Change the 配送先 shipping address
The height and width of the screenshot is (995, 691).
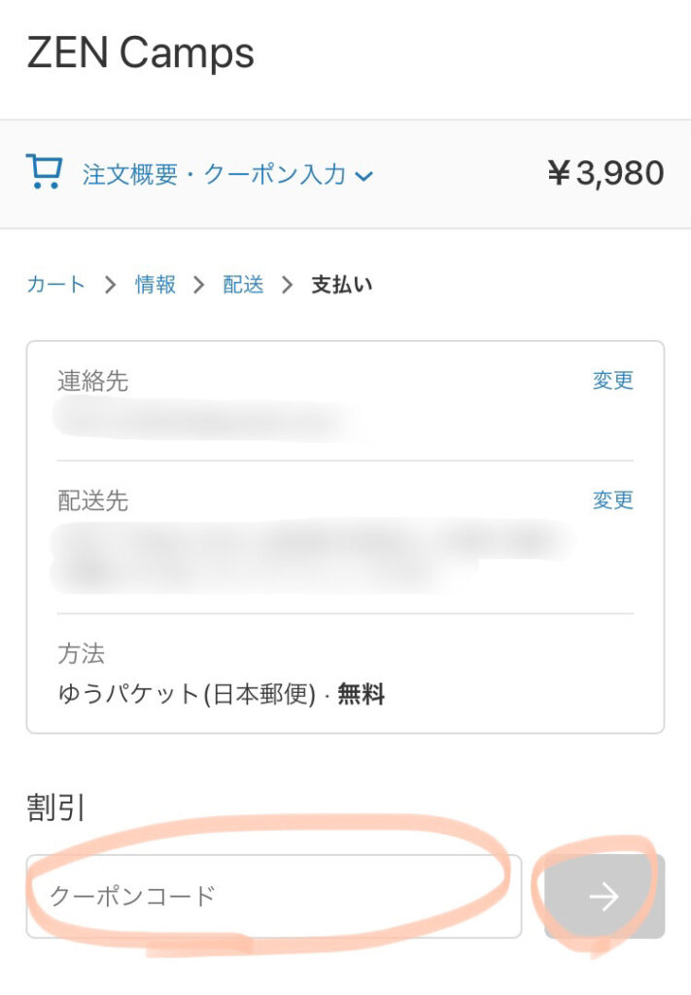(x=613, y=500)
